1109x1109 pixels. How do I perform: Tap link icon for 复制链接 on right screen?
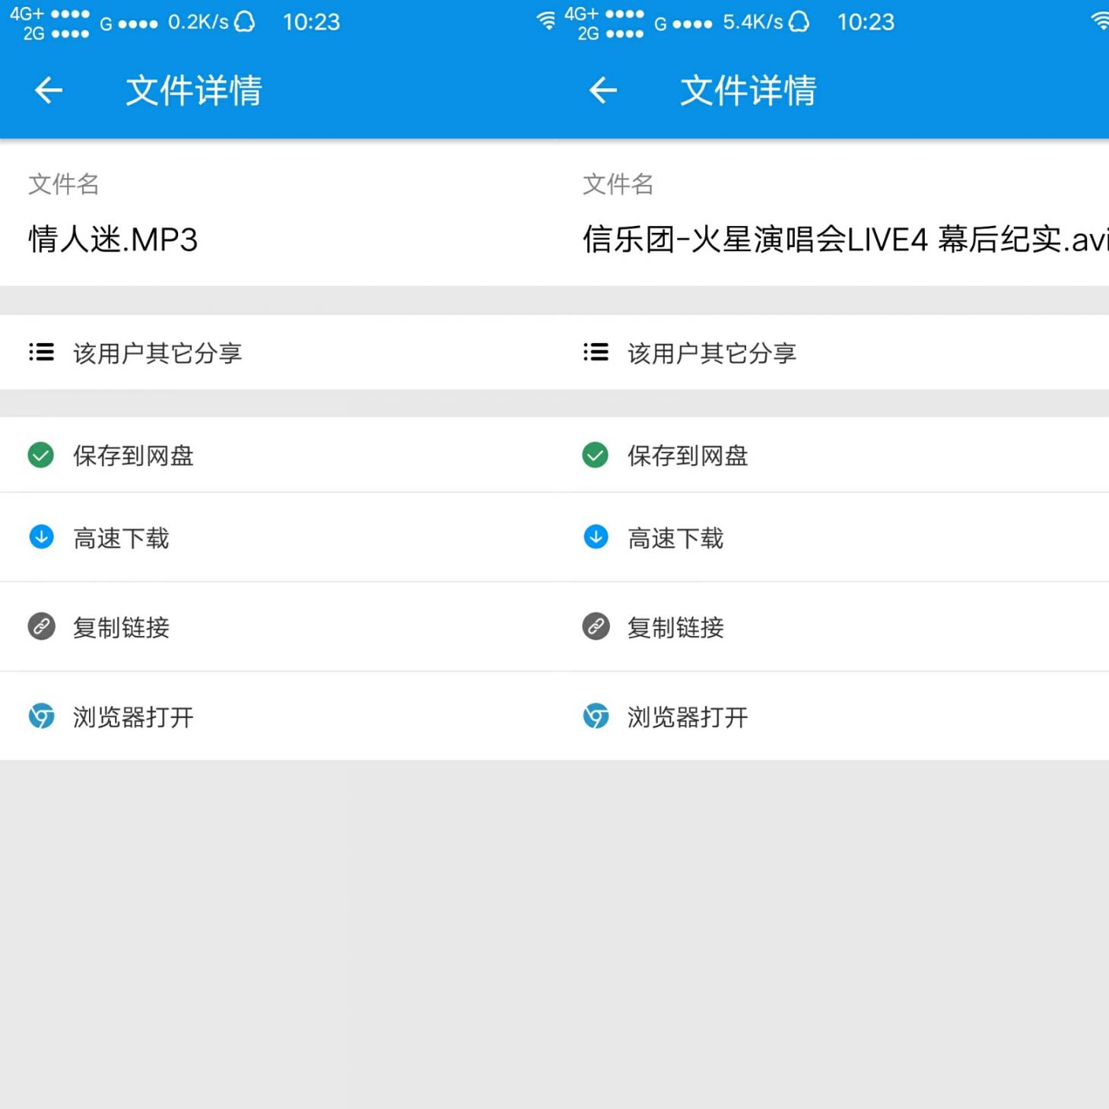[596, 627]
